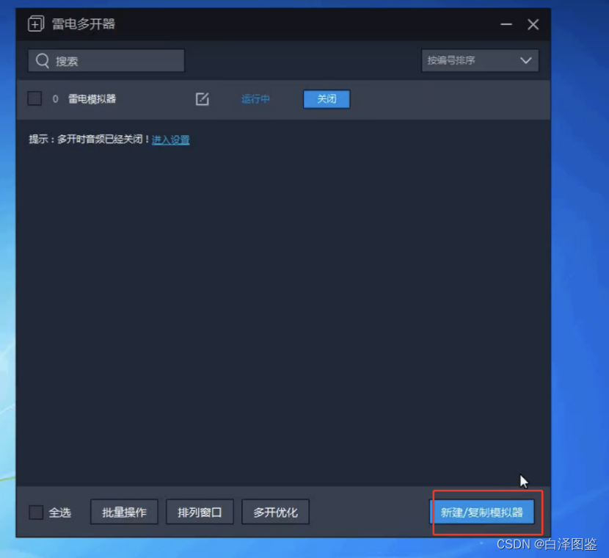Toggle the 全选 select-all checkbox

(x=36, y=512)
